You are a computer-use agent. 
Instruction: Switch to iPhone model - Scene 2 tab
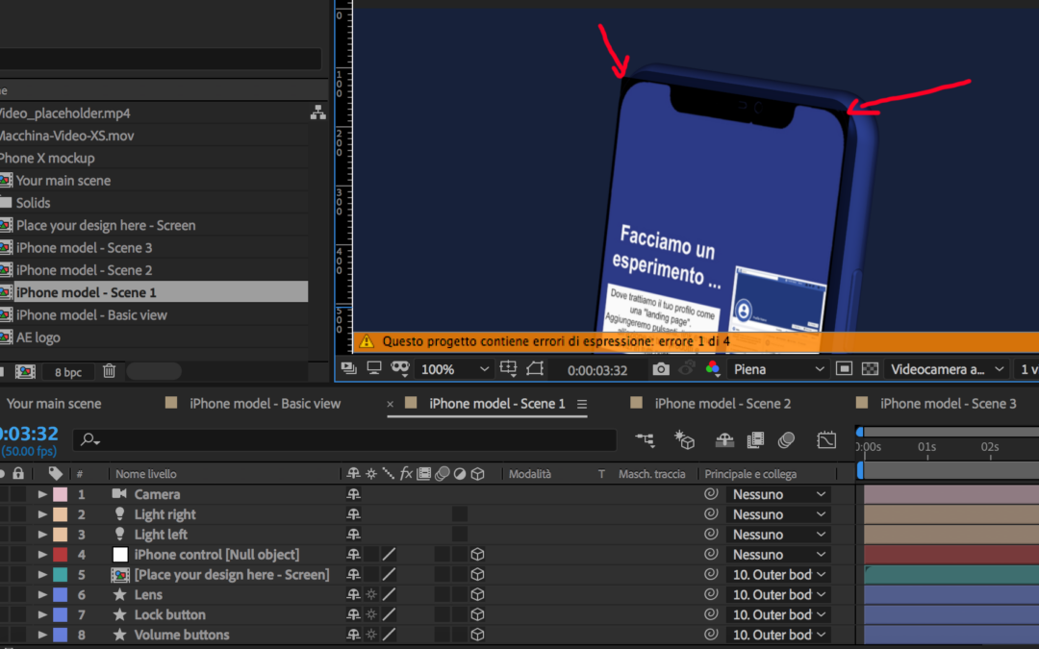[x=722, y=403]
